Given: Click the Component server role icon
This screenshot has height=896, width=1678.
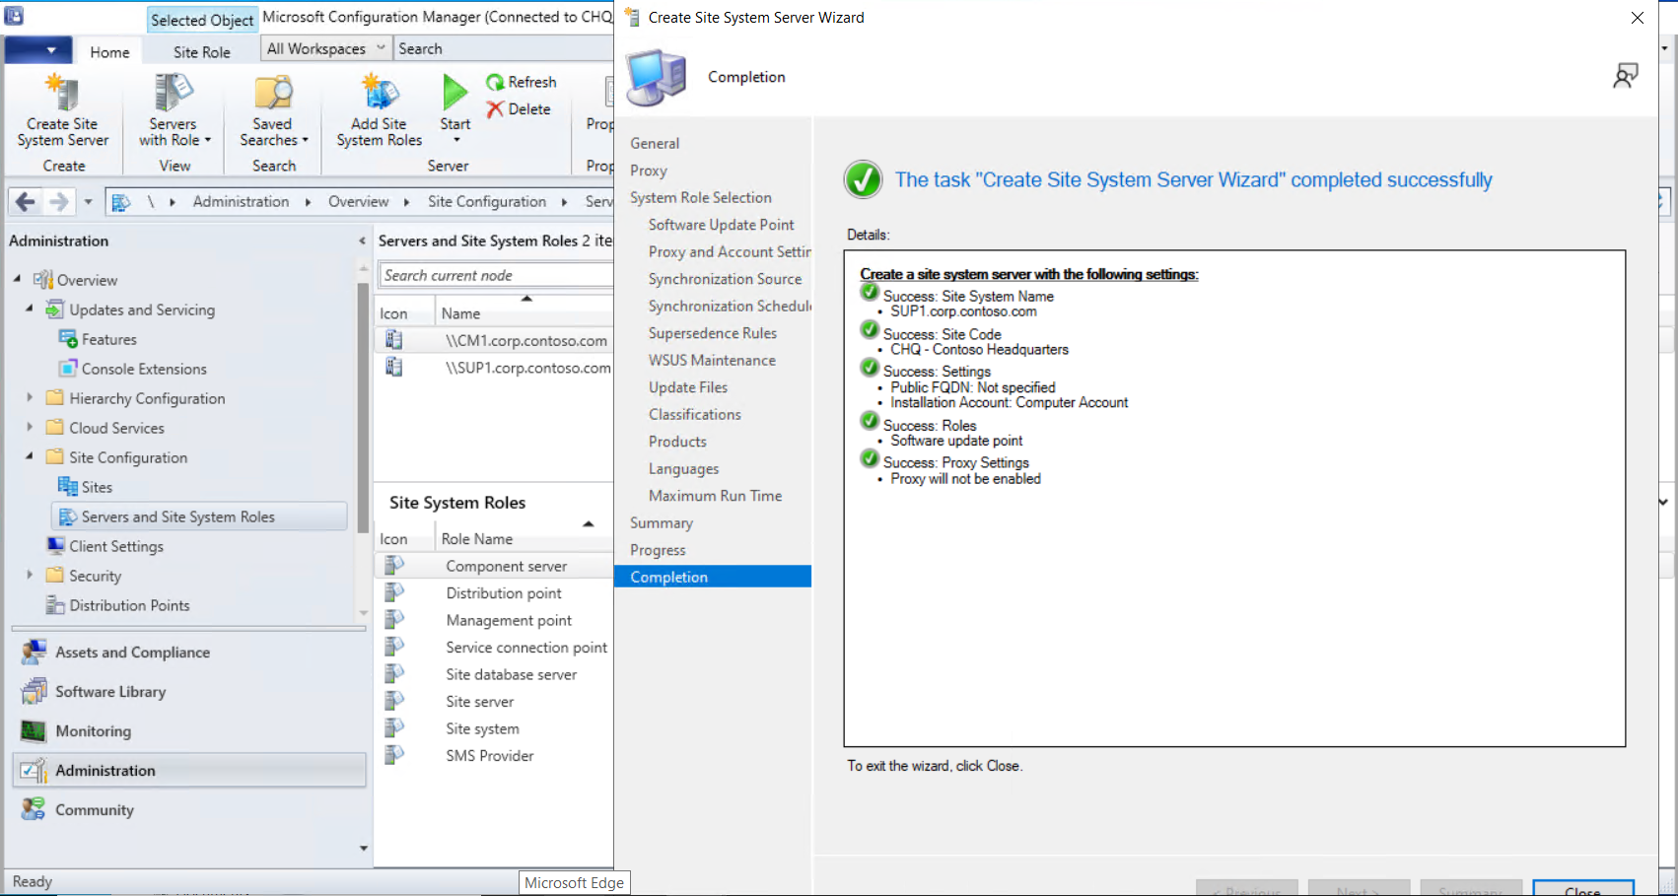Looking at the screenshot, I should (394, 566).
